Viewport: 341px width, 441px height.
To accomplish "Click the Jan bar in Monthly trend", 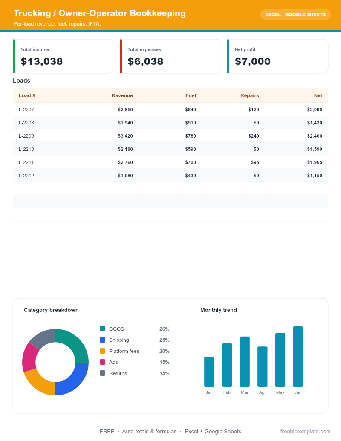I will tap(209, 372).
